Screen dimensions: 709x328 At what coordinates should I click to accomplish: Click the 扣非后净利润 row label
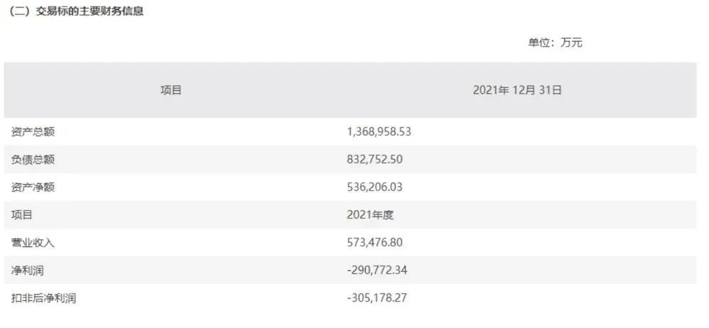(x=43, y=298)
